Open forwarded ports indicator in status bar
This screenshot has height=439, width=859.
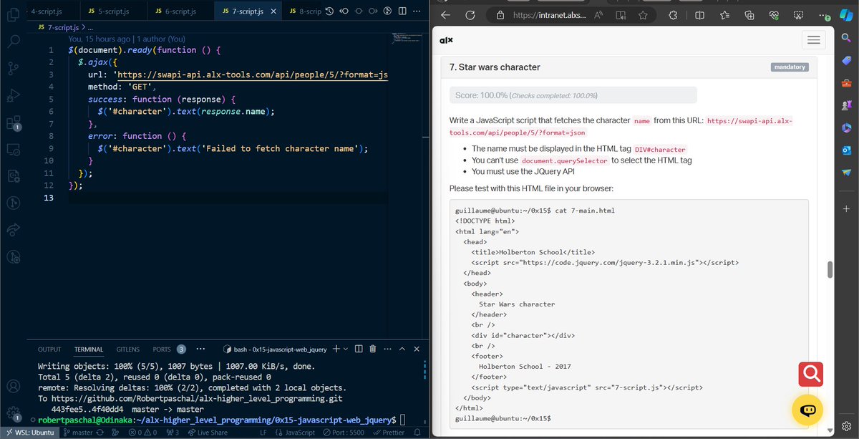click(x=172, y=433)
